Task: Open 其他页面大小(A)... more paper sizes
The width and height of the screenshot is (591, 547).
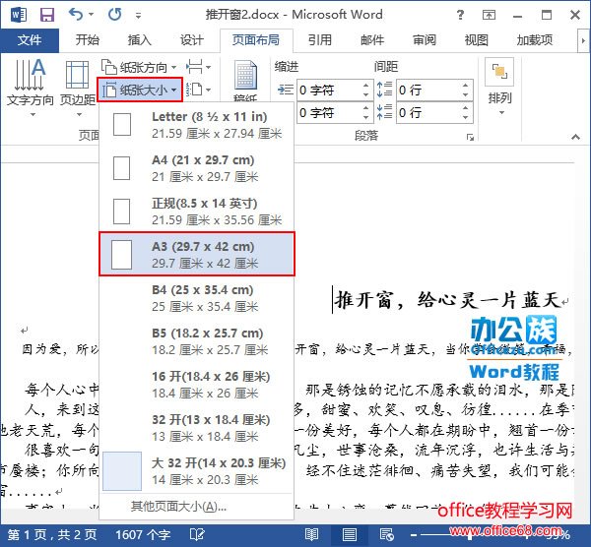Action: (x=196, y=507)
